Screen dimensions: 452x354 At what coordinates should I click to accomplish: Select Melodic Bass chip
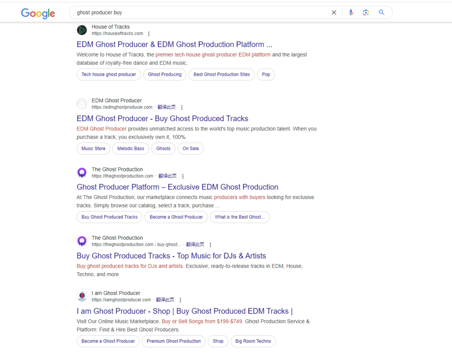131,149
